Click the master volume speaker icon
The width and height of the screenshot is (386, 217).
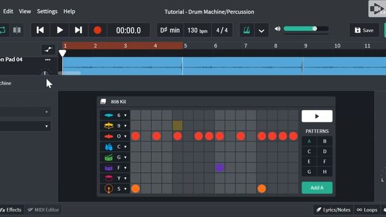click(x=277, y=29)
